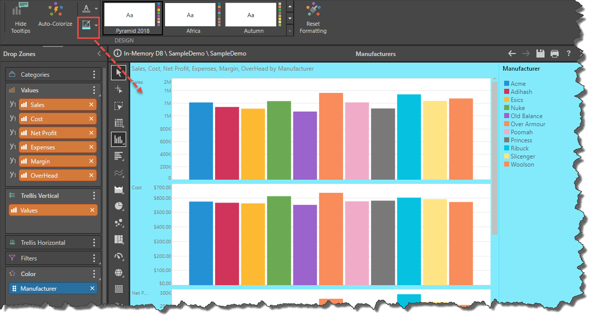Switch to the pie chart visual
The height and width of the screenshot is (321, 596).
coord(119,206)
